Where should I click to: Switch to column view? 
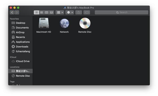pyautogui.click(x=46, y=12)
